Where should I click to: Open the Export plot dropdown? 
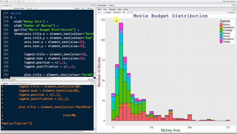click(117, 12)
